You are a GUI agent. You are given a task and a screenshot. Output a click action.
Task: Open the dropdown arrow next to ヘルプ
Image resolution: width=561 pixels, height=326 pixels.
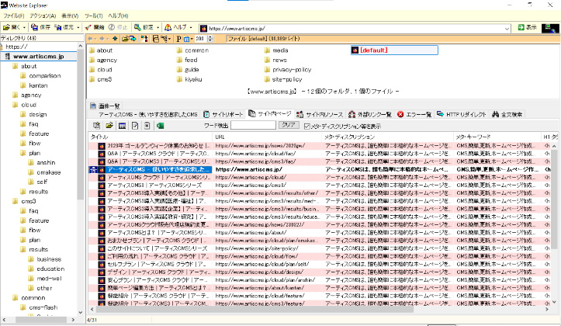click(191, 27)
